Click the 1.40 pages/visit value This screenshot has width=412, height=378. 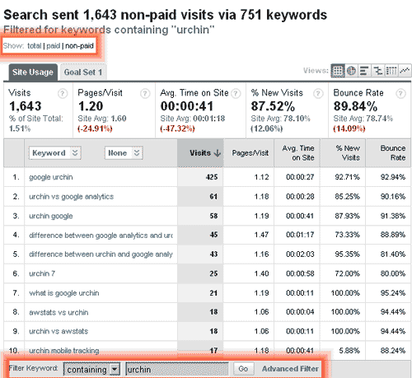pyautogui.click(x=261, y=273)
